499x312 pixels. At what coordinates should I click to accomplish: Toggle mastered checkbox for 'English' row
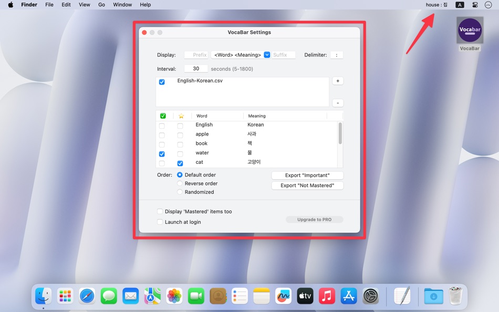[x=162, y=126]
